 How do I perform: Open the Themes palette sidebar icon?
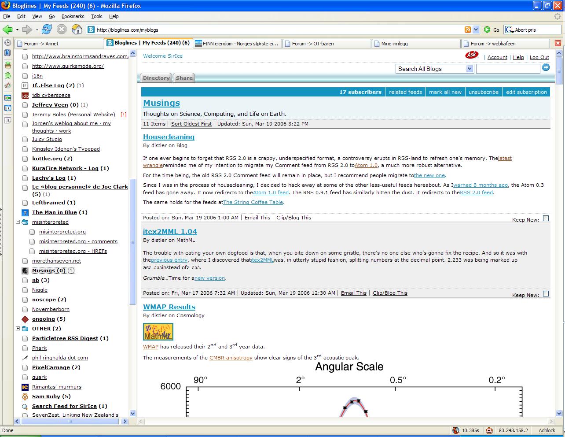pyautogui.click(x=7, y=86)
